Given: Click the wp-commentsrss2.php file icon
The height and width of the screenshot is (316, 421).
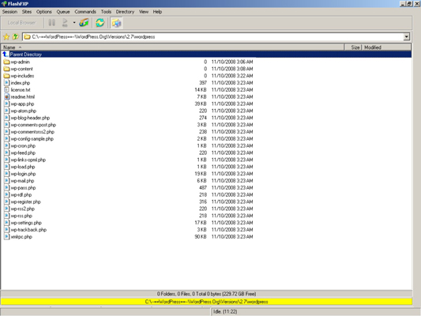Looking at the screenshot, I should pos(6,132).
